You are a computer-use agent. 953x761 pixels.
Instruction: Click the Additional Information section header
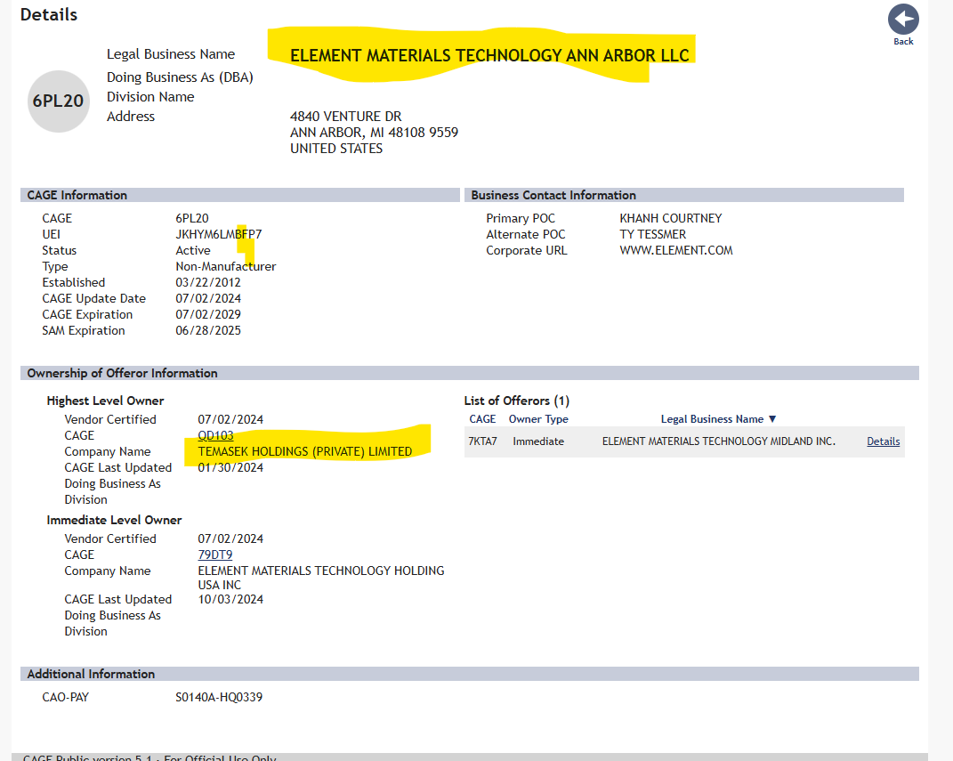[x=470, y=674]
